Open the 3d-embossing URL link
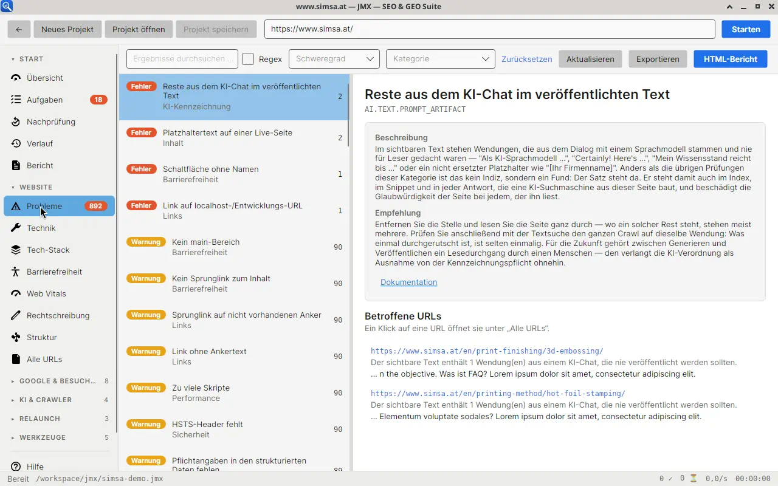778x486 pixels. tap(487, 351)
